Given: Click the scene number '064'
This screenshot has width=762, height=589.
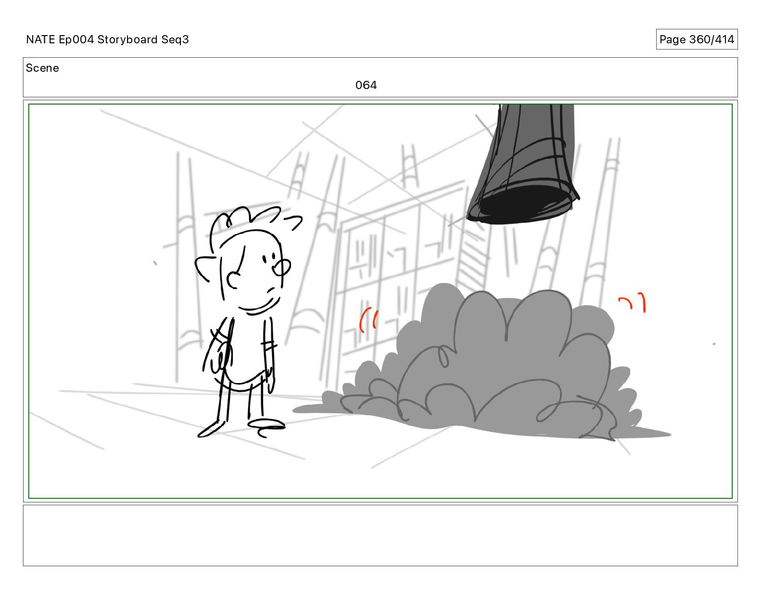Looking at the screenshot, I should coord(366,85).
